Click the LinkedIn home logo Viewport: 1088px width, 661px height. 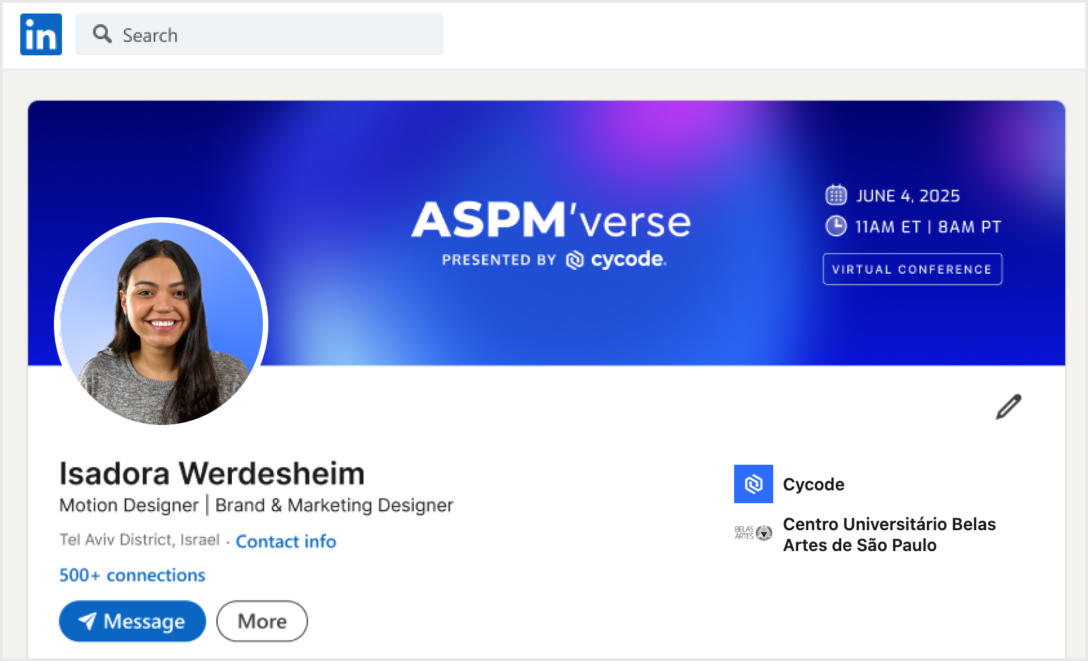(41, 34)
